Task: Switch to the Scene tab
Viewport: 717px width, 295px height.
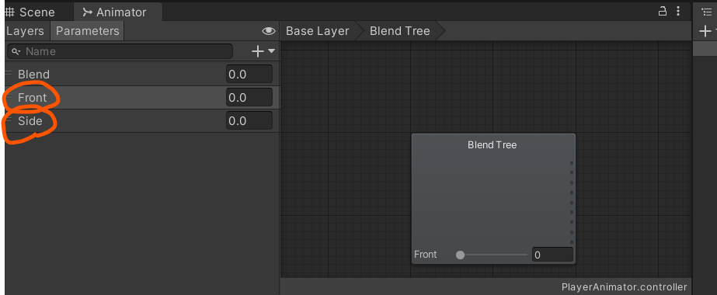Action: coord(30,12)
